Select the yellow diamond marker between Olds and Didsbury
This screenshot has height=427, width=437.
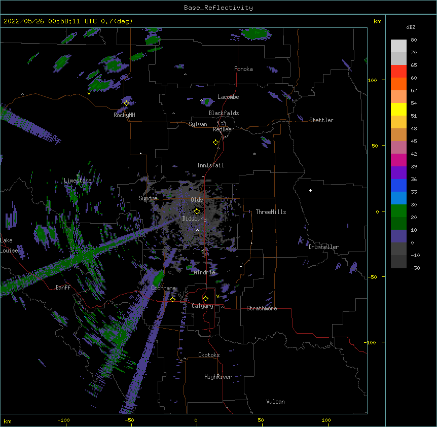[197, 211]
